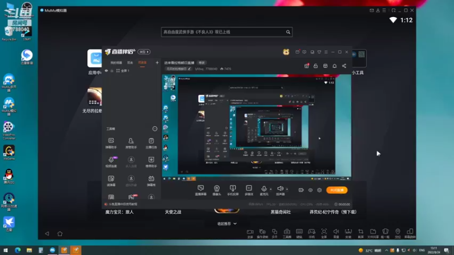Open the type dropdown pill beside app logo
This screenshot has height=255, width=454.
(144, 52)
